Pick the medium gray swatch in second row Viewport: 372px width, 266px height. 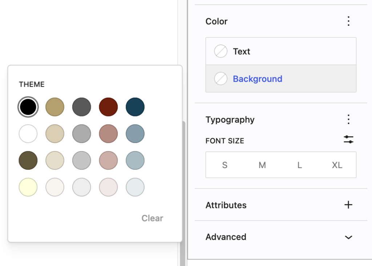point(82,134)
